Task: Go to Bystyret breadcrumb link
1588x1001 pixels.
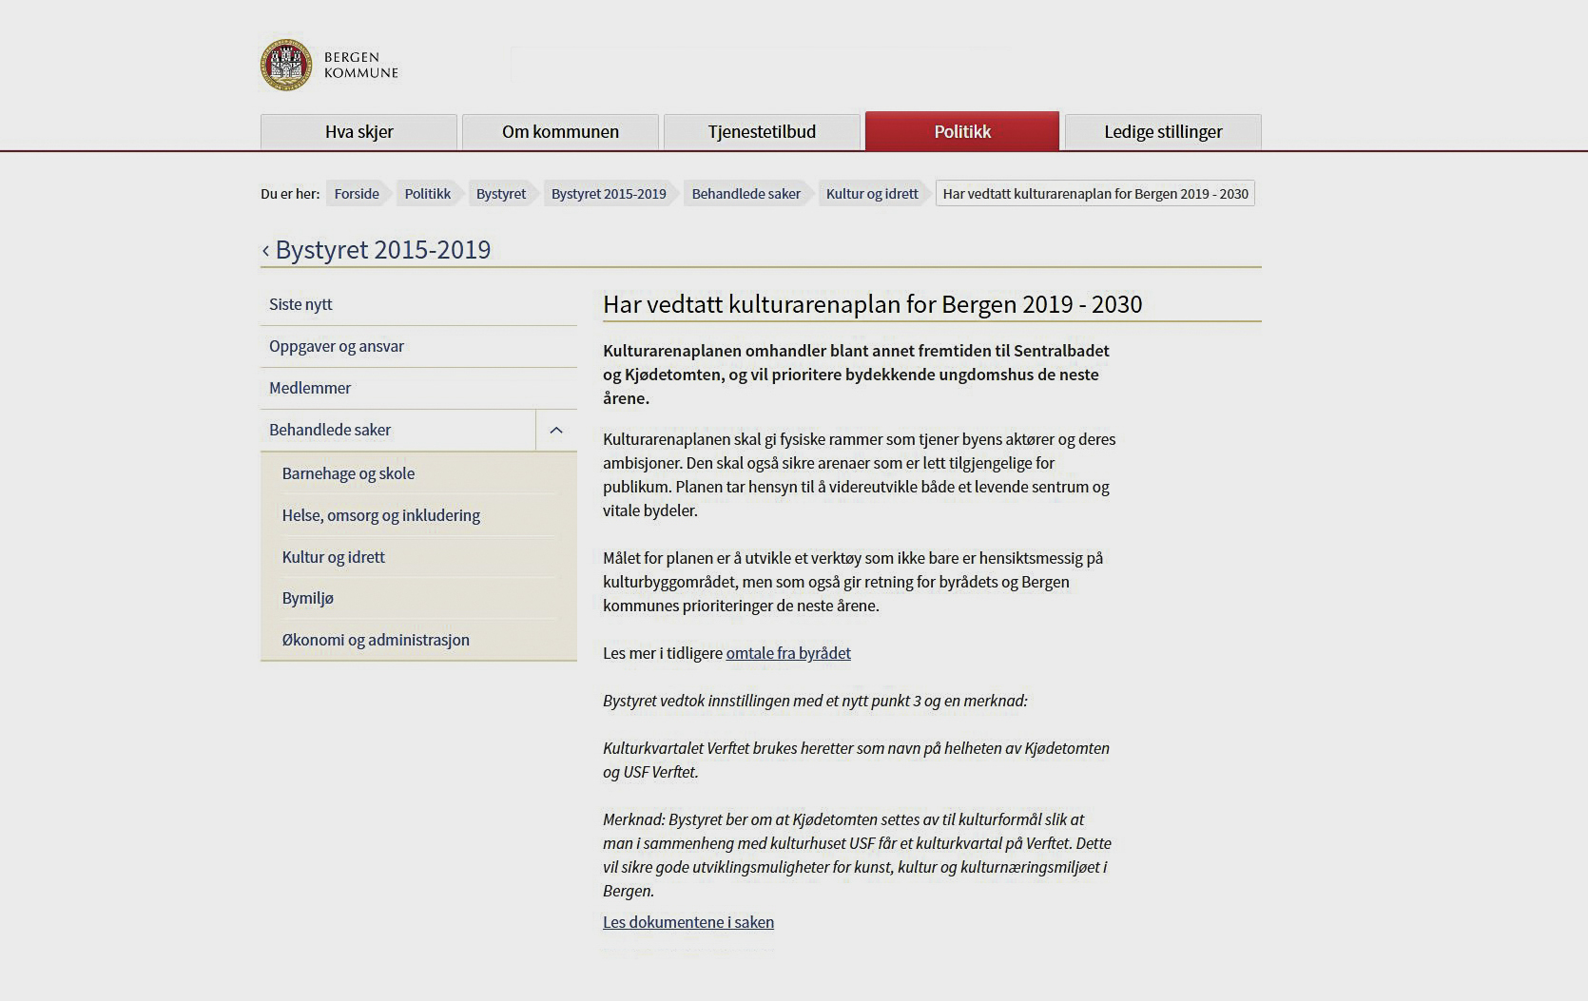Action: tap(500, 194)
